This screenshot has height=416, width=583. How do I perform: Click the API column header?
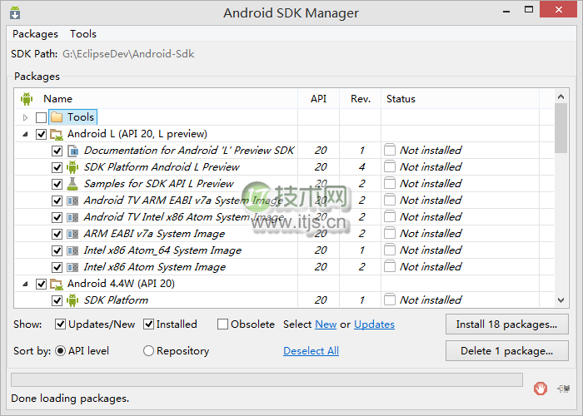[x=319, y=99]
